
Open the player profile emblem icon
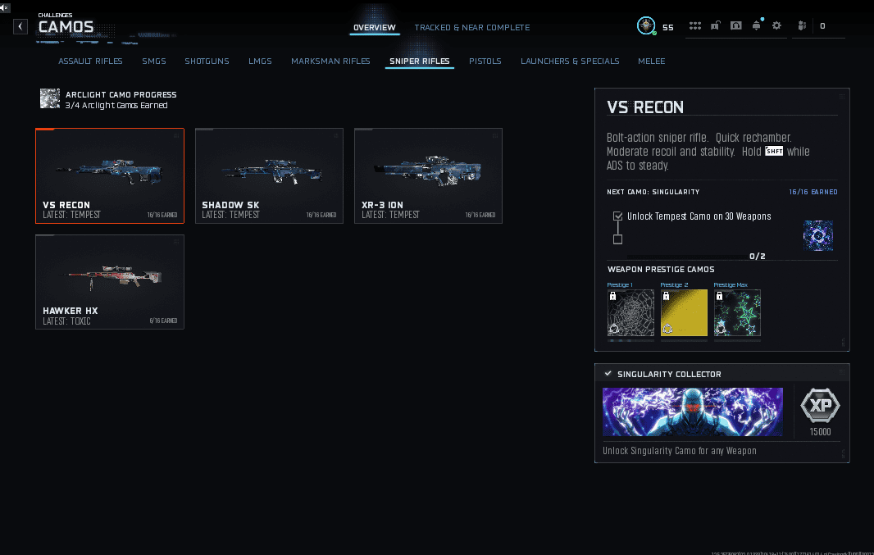[x=646, y=26]
